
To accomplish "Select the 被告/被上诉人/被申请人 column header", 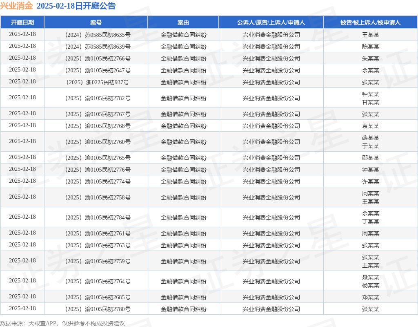I will click(371, 22).
